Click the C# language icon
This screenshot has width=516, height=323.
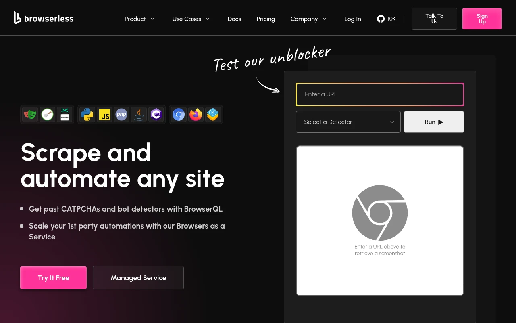coord(156,114)
